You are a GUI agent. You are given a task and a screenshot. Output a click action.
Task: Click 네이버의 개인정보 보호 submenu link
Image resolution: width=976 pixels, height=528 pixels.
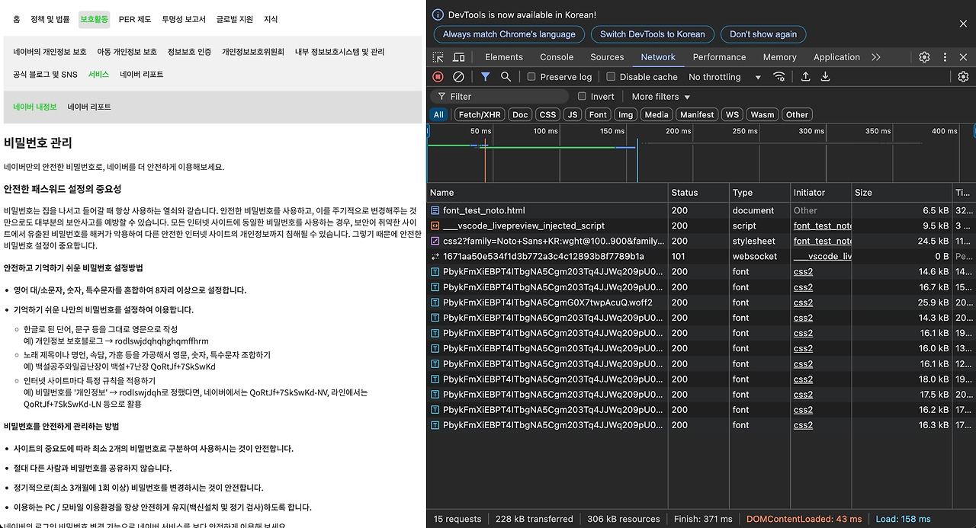tap(50, 52)
